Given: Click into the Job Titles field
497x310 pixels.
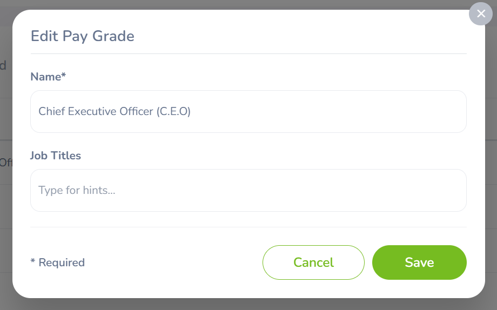Looking at the screenshot, I should click(x=249, y=190).
